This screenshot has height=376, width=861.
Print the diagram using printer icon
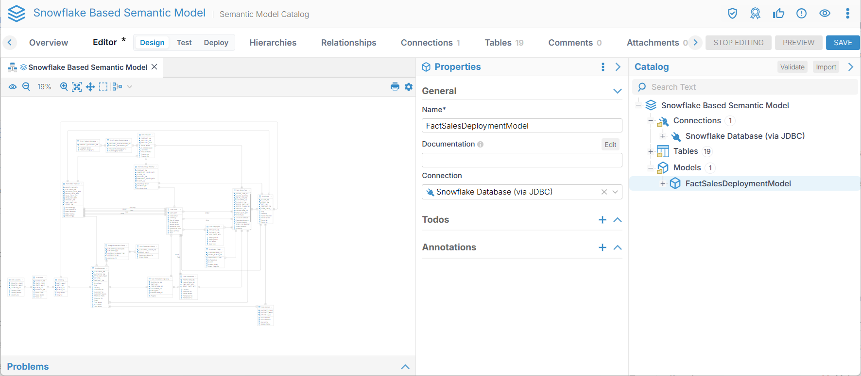[395, 87]
